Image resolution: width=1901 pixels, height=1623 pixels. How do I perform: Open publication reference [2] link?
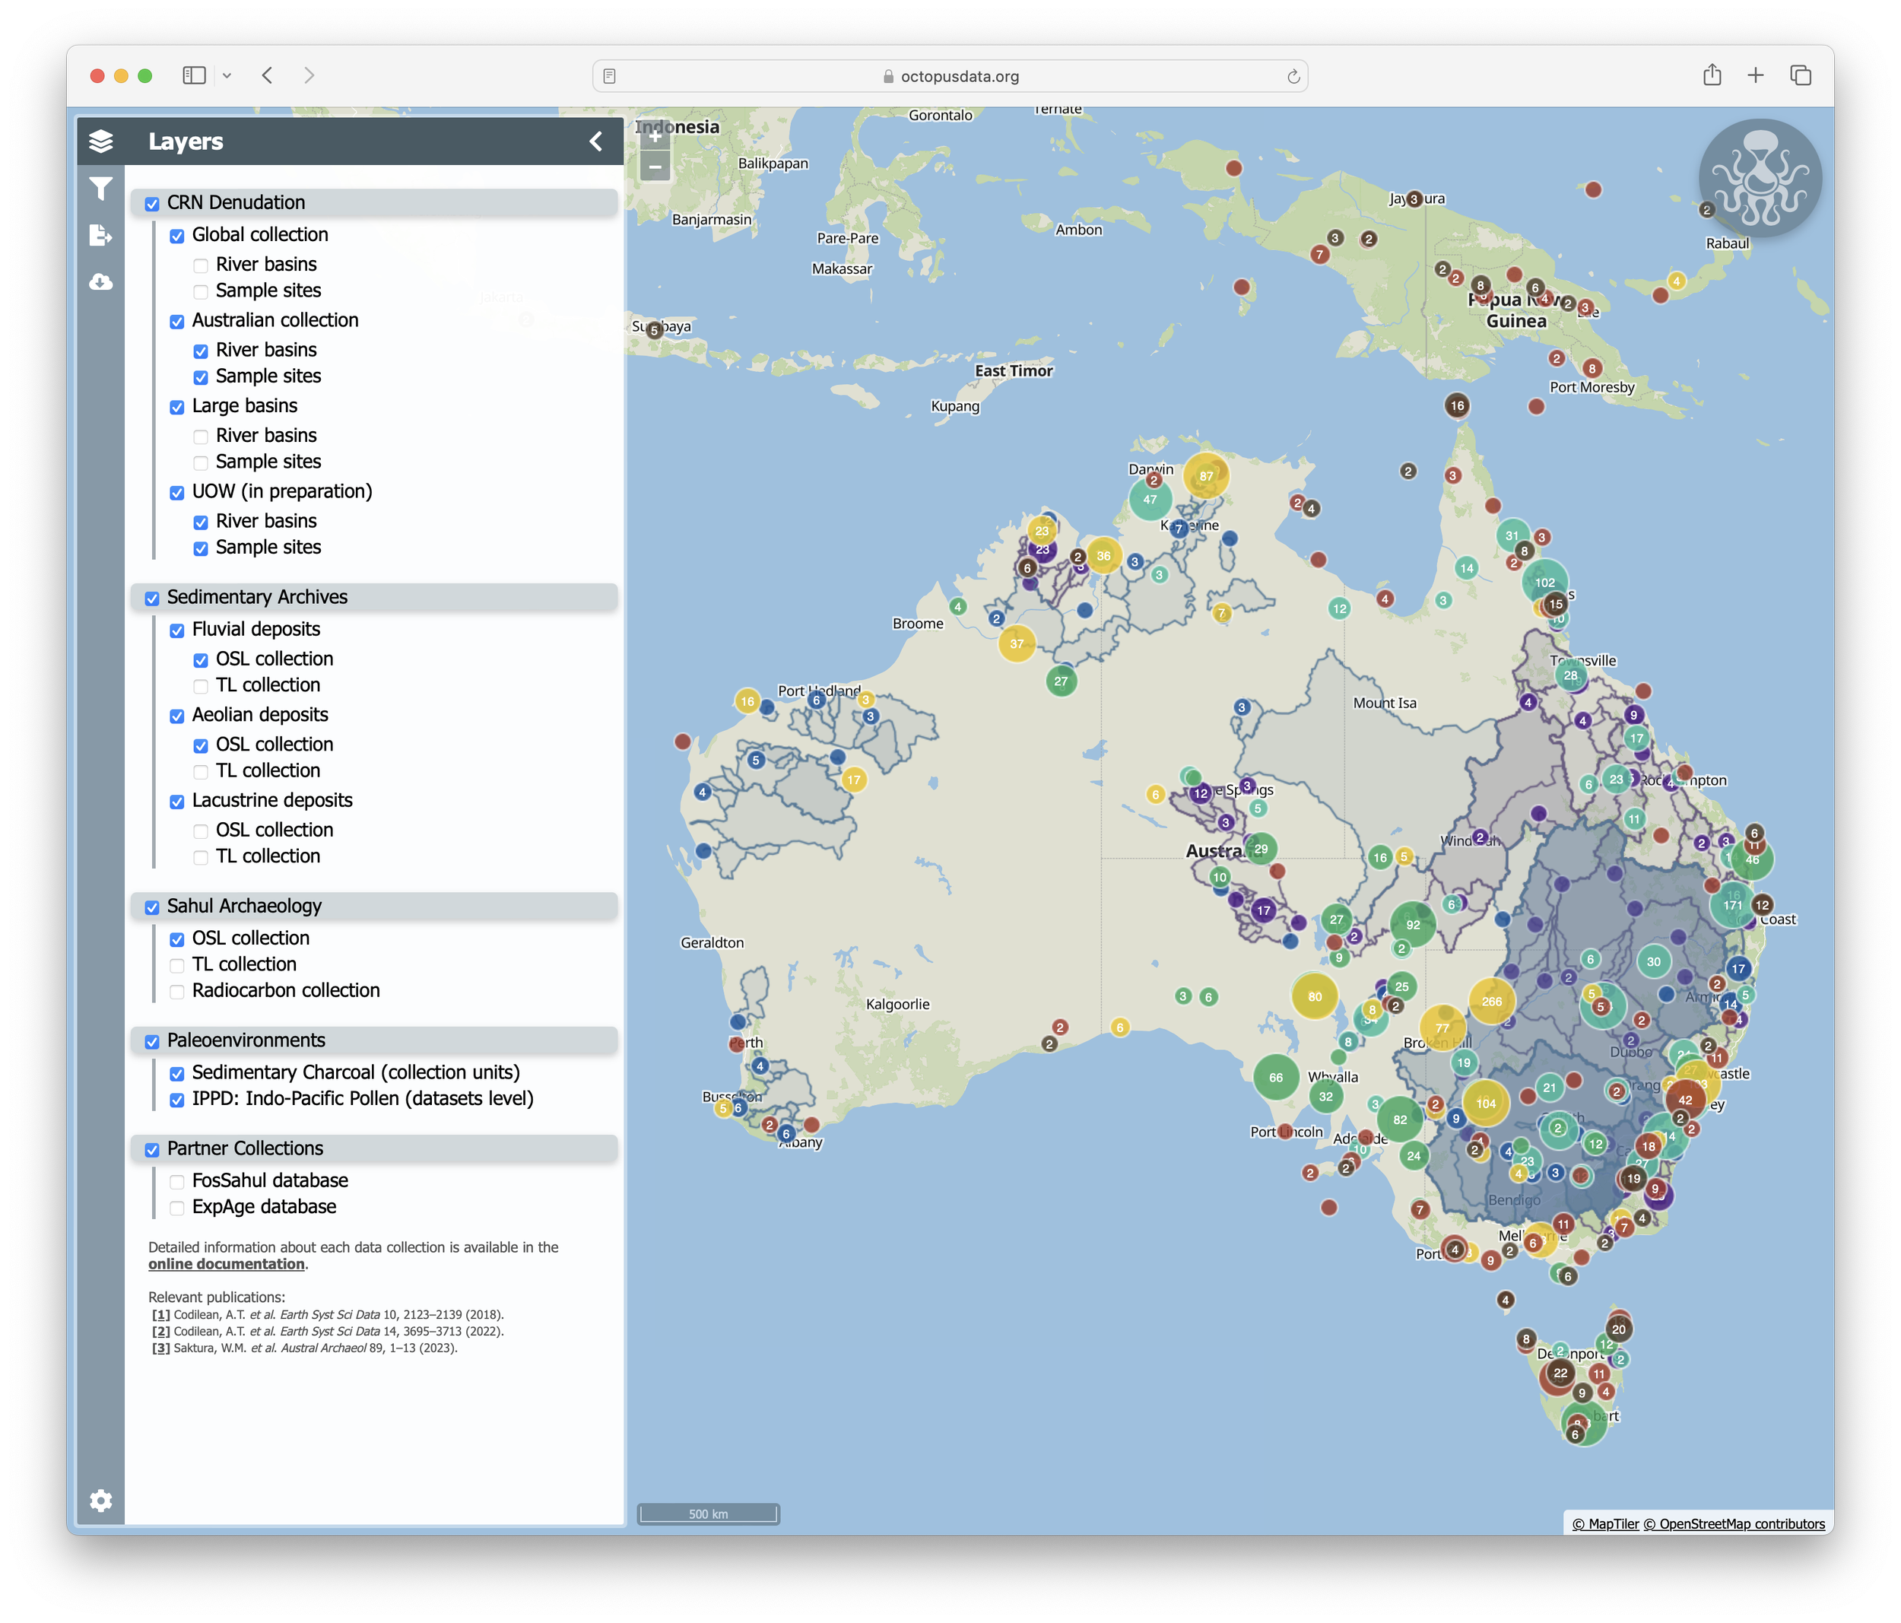point(160,1331)
